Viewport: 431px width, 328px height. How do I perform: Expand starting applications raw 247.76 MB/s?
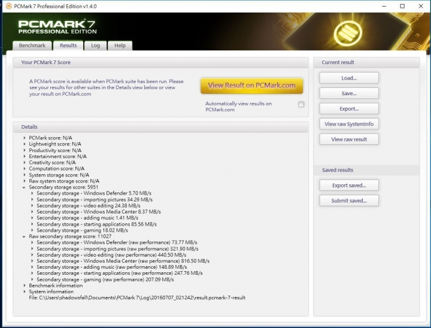pyautogui.click(x=32, y=273)
